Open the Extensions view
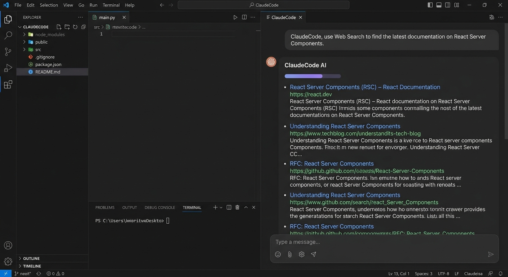 coord(8,85)
